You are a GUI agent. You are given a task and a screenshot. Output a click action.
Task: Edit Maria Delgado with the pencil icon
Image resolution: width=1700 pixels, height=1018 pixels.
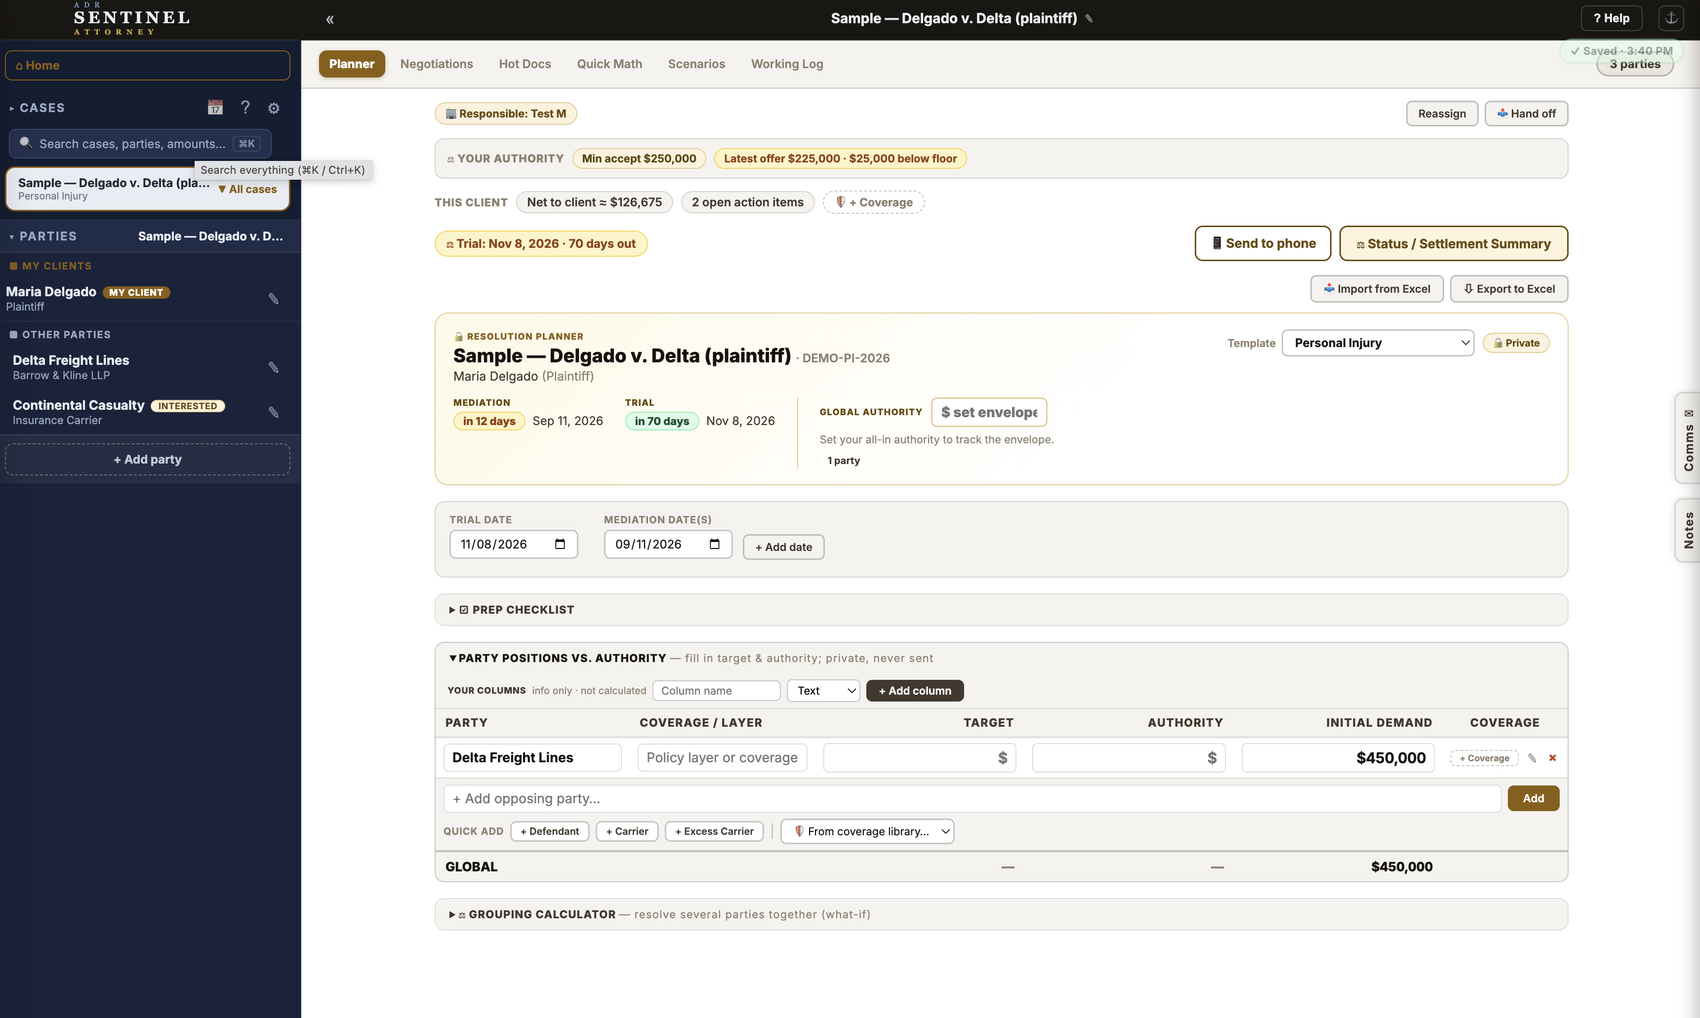pos(273,298)
